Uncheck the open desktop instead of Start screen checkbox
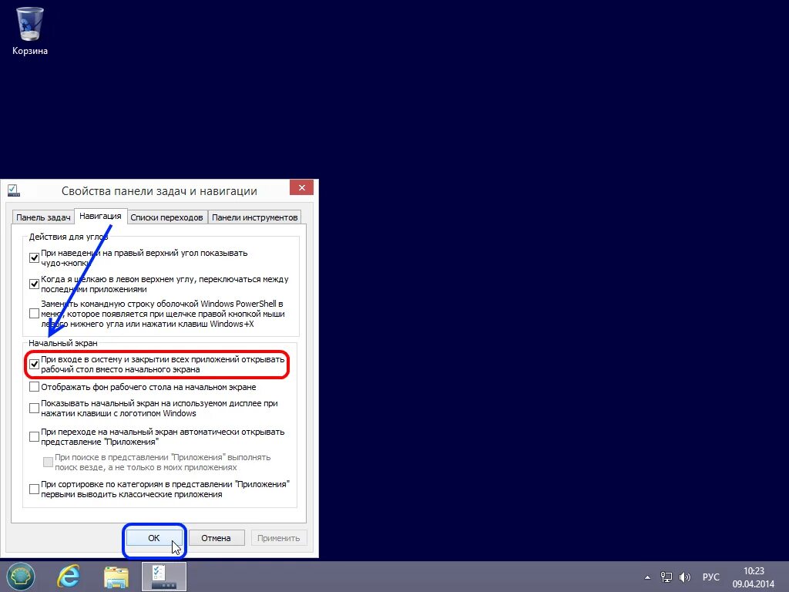789x592 pixels. (x=34, y=364)
